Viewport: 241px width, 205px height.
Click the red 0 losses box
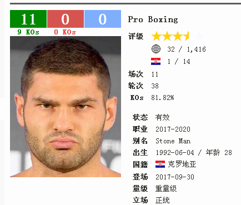(x=66, y=19)
